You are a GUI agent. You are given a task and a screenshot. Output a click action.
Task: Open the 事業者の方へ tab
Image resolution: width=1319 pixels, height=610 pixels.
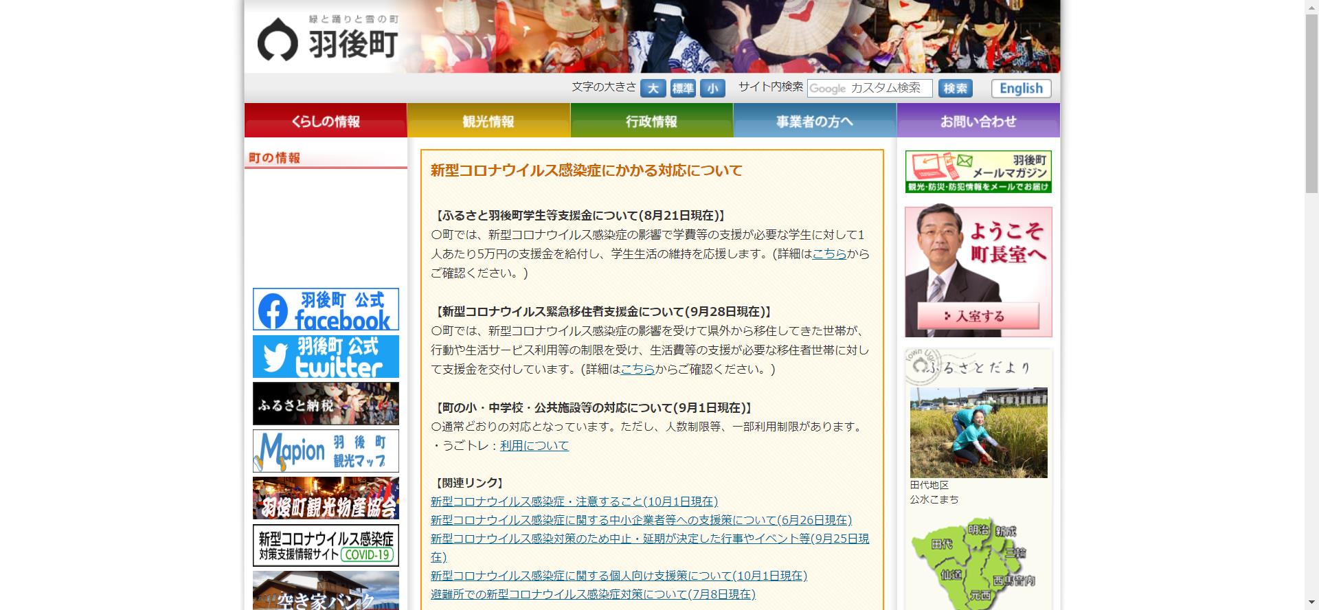815,121
